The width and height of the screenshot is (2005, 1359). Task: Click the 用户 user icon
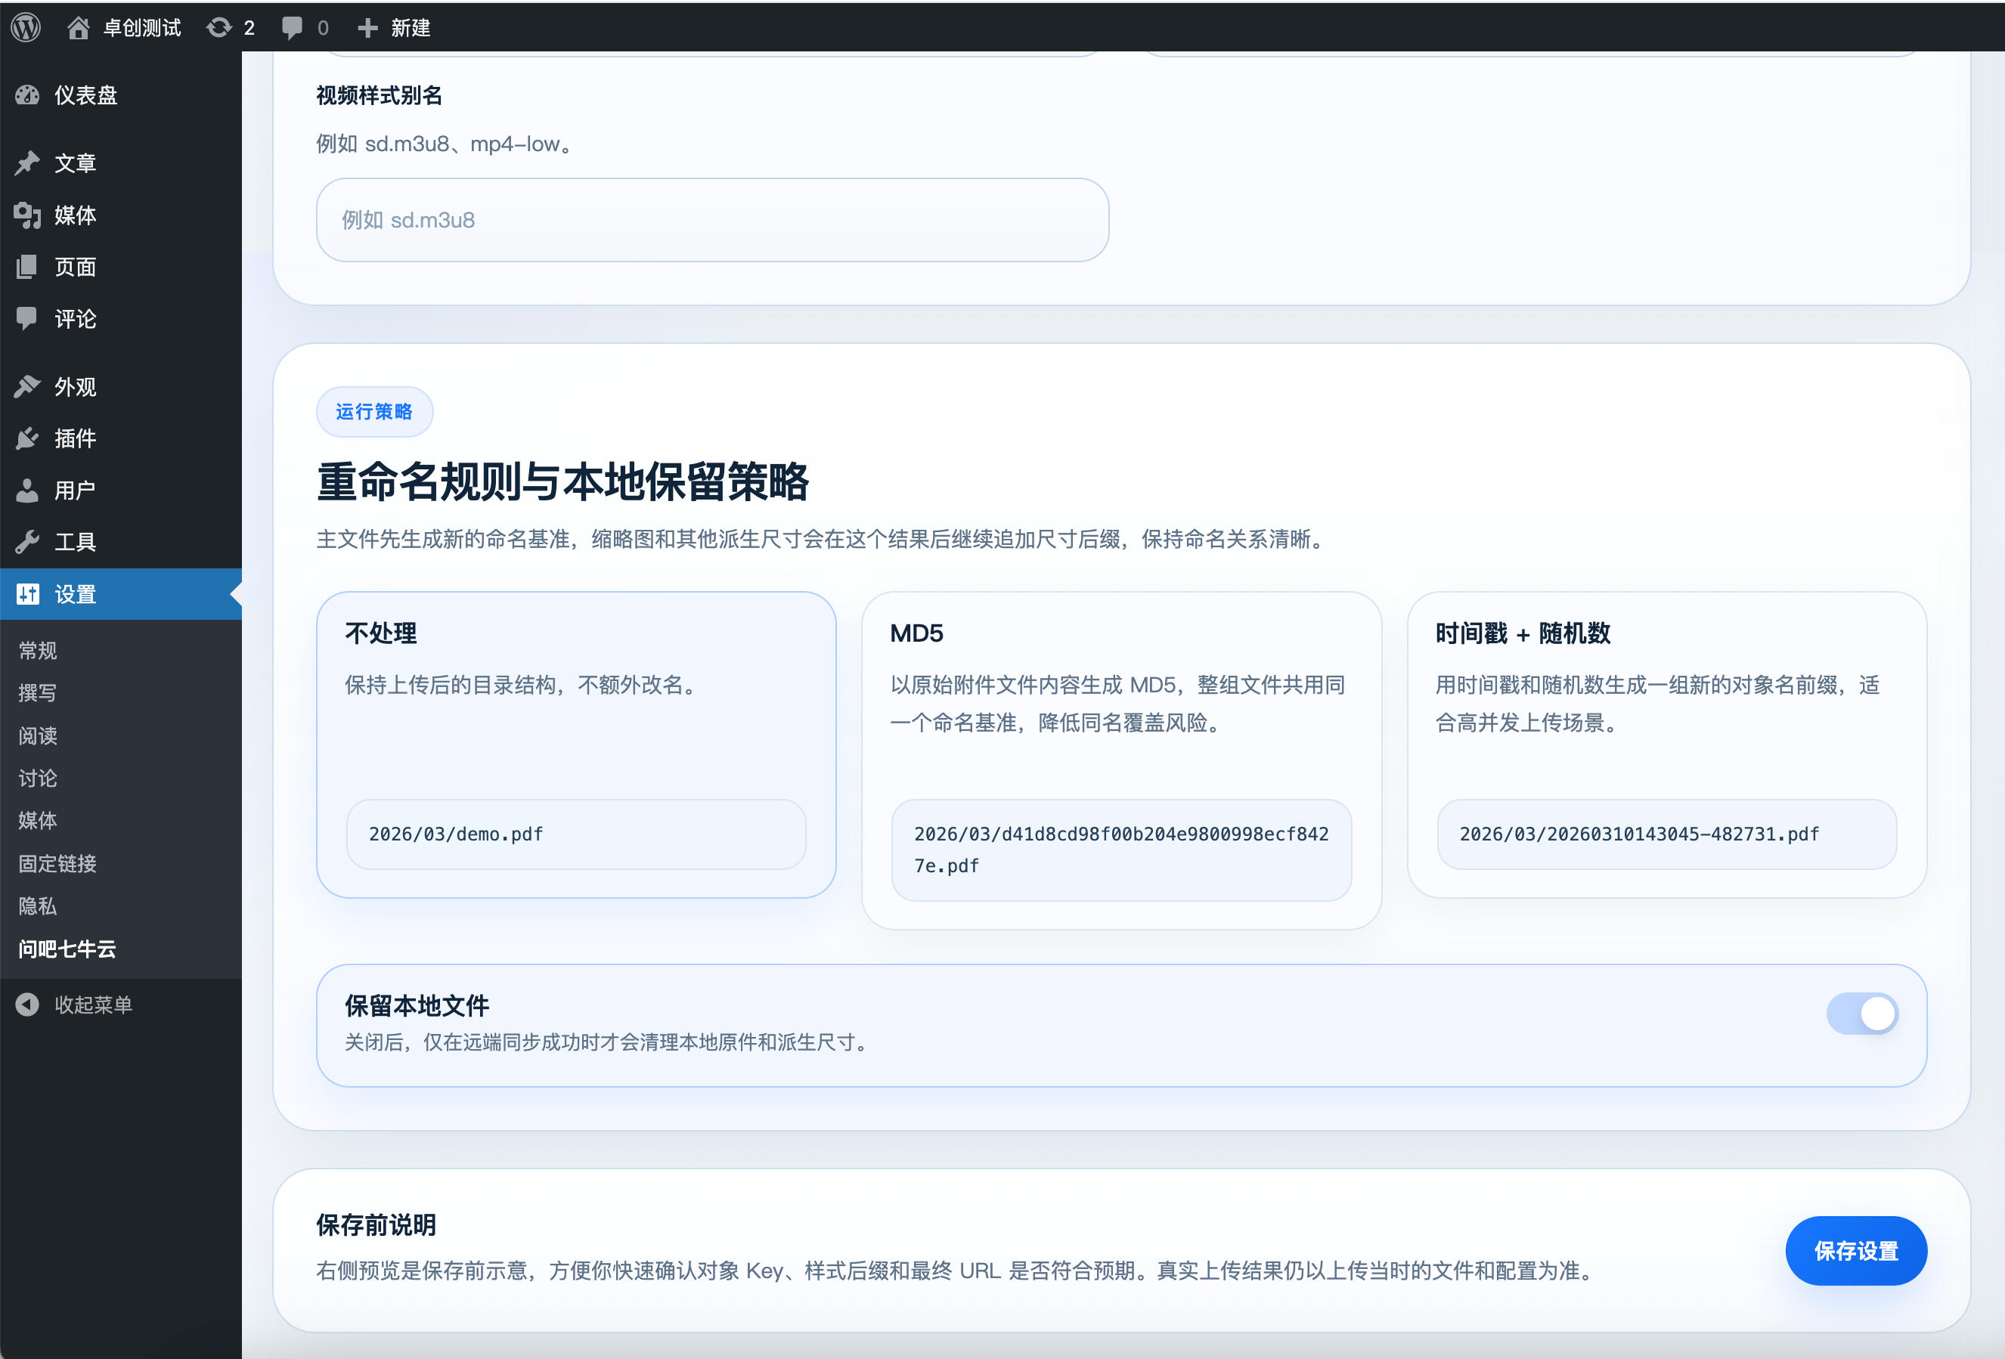26,490
